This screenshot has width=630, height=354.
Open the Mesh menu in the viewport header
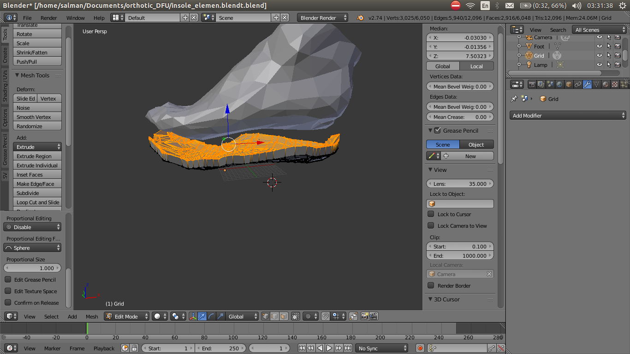tap(92, 316)
